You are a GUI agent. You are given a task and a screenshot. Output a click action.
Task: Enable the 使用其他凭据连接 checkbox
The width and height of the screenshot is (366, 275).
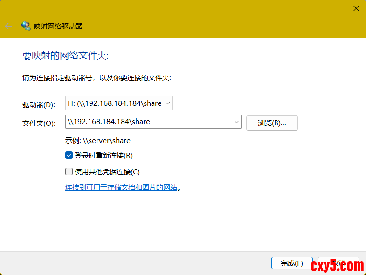69,172
